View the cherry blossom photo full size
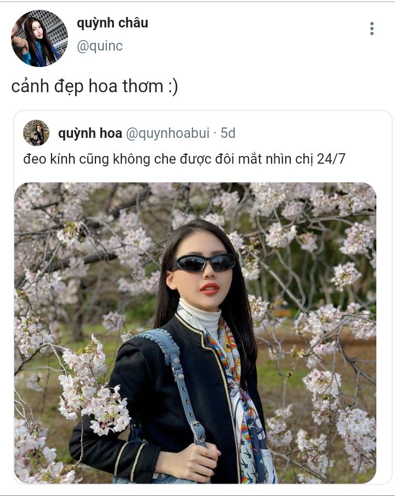The height and width of the screenshot is (496, 395). pos(195,333)
